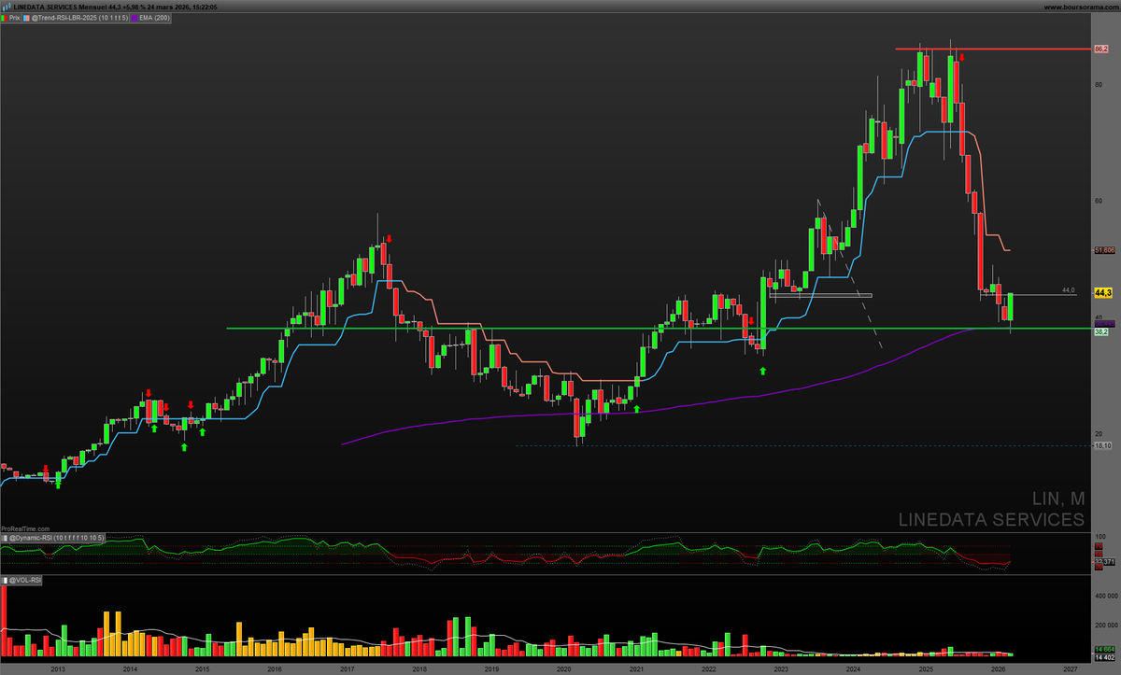Click the 2016 label on time axis
The height and width of the screenshot is (675, 1121).
point(275,669)
